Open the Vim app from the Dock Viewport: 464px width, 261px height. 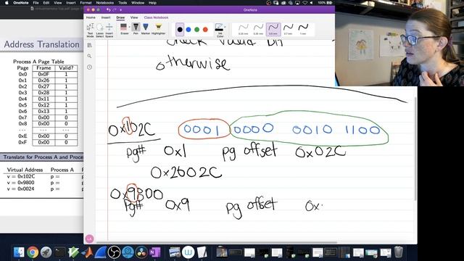(x=73, y=252)
